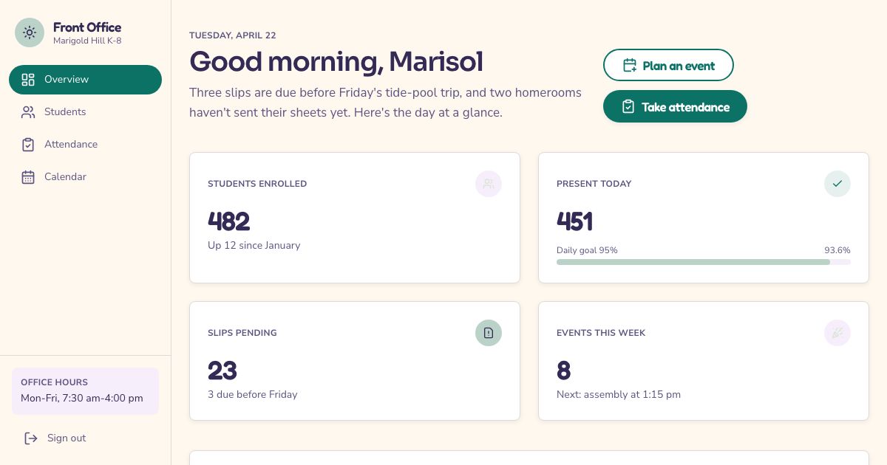
Task: Click the Marigold Hill K-8 school name
Action: pyautogui.click(x=87, y=41)
